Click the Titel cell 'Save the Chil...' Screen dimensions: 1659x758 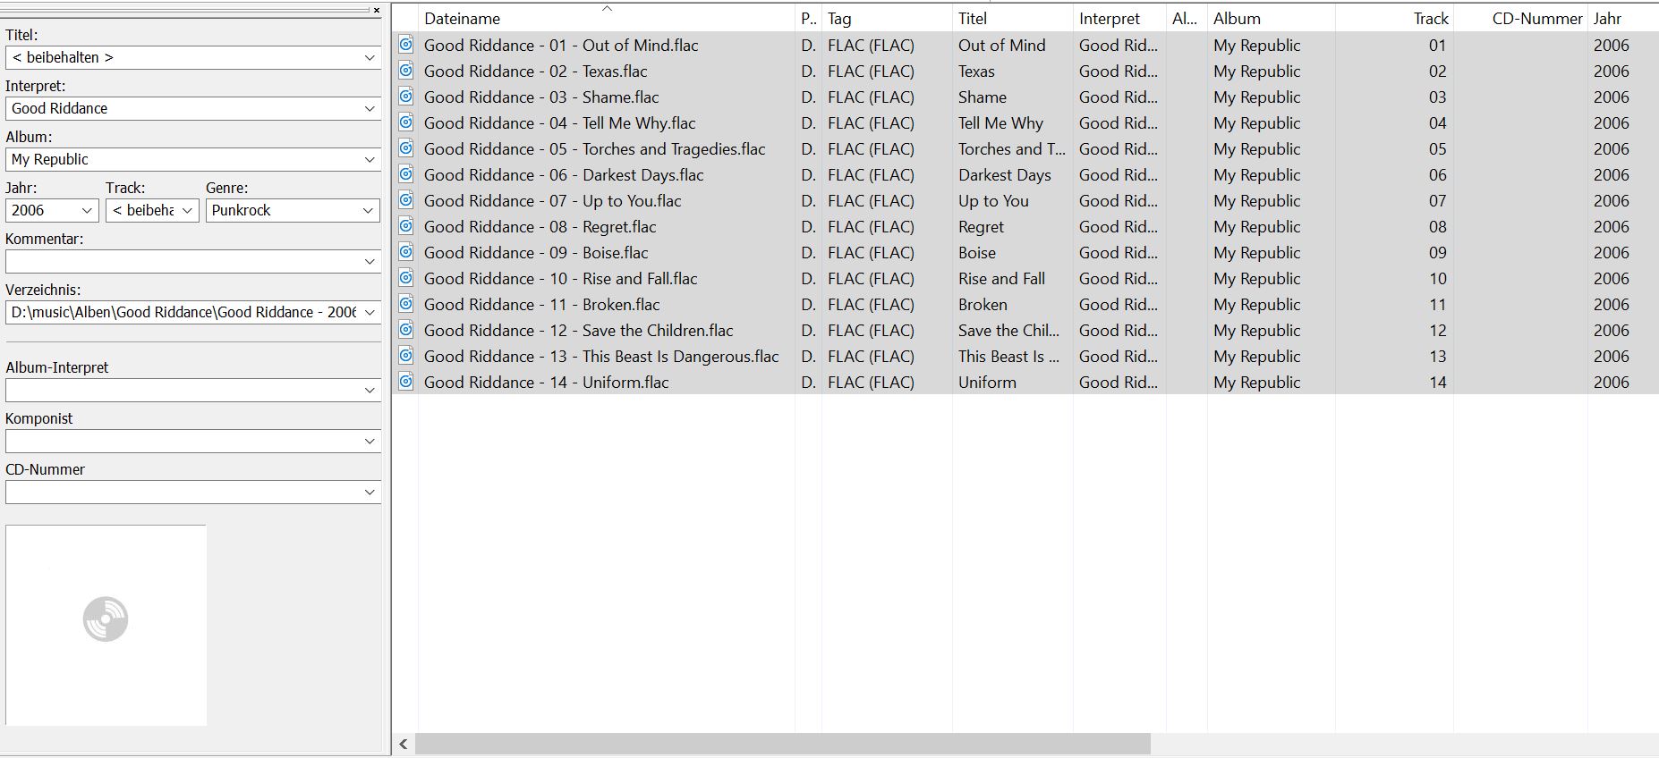coord(1008,330)
